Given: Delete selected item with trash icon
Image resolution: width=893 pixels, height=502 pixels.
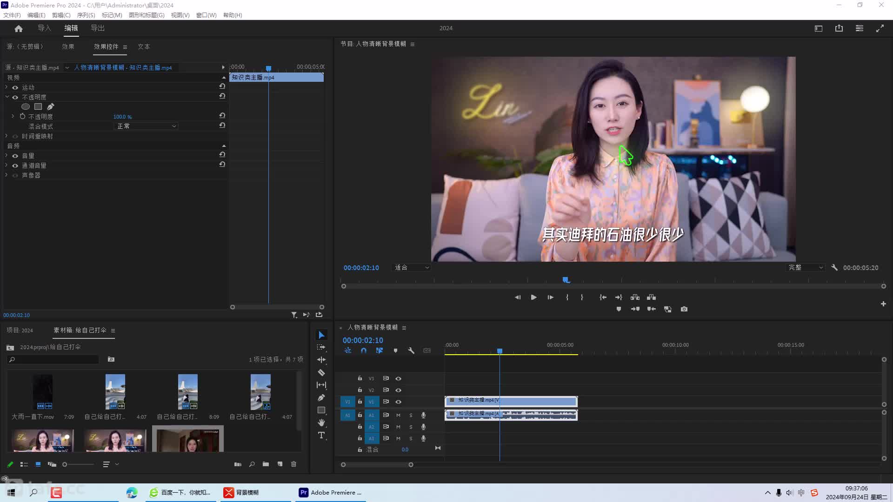Looking at the screenshot, I should [x=293, y=464].
